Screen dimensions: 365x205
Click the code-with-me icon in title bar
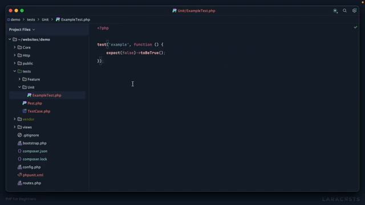coord(335,11)
